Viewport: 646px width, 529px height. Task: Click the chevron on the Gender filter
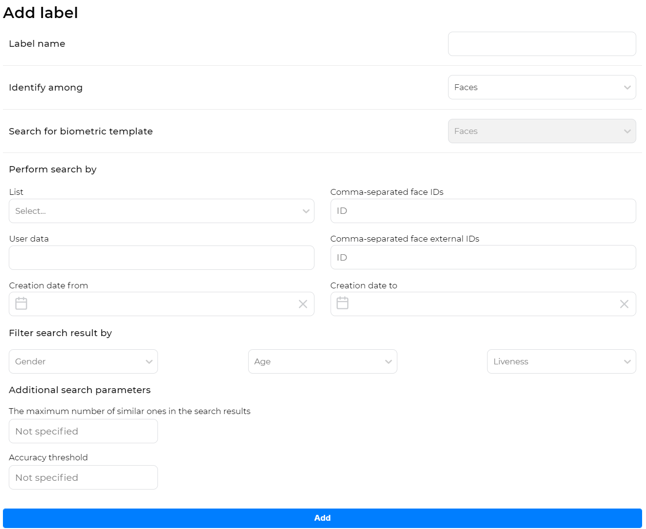click(x=149, y=361)
